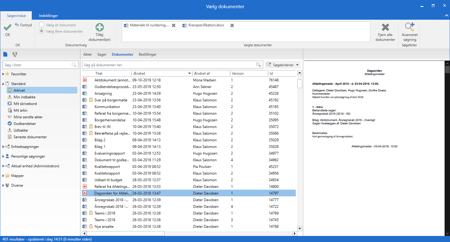Open the Søgekriterier dropdown
The height and width of the screenshot is (242, 450).
tap(282, 65)
